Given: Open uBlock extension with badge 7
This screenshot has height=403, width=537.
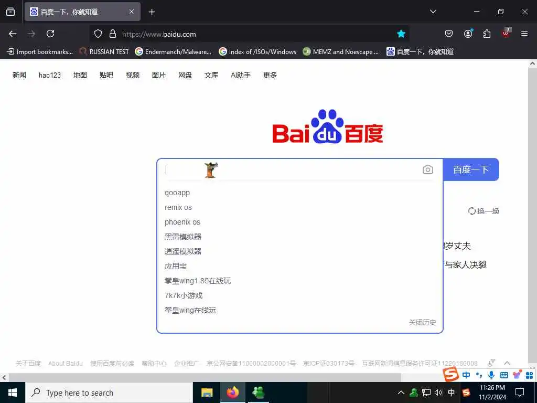Looking at the screenshot, I should 506,33.
